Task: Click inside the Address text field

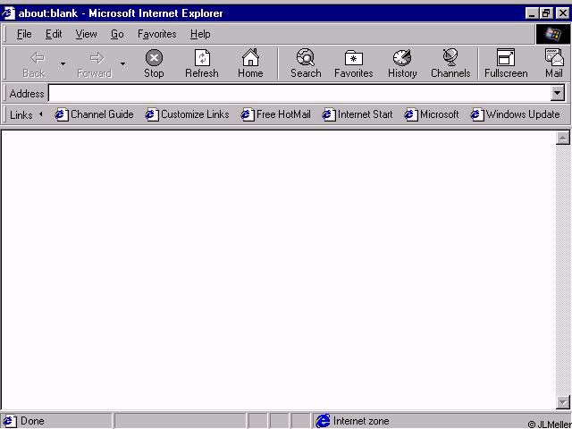Action: coord(299,93)
